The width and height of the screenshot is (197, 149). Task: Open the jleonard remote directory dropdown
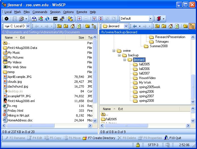point(126,26)
